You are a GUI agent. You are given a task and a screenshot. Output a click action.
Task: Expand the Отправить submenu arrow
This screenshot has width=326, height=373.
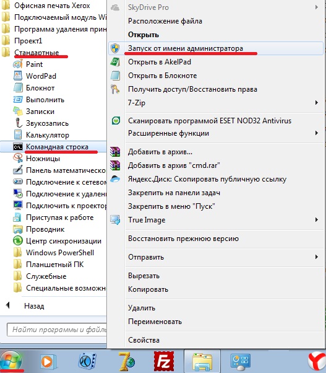pos(316,257)
